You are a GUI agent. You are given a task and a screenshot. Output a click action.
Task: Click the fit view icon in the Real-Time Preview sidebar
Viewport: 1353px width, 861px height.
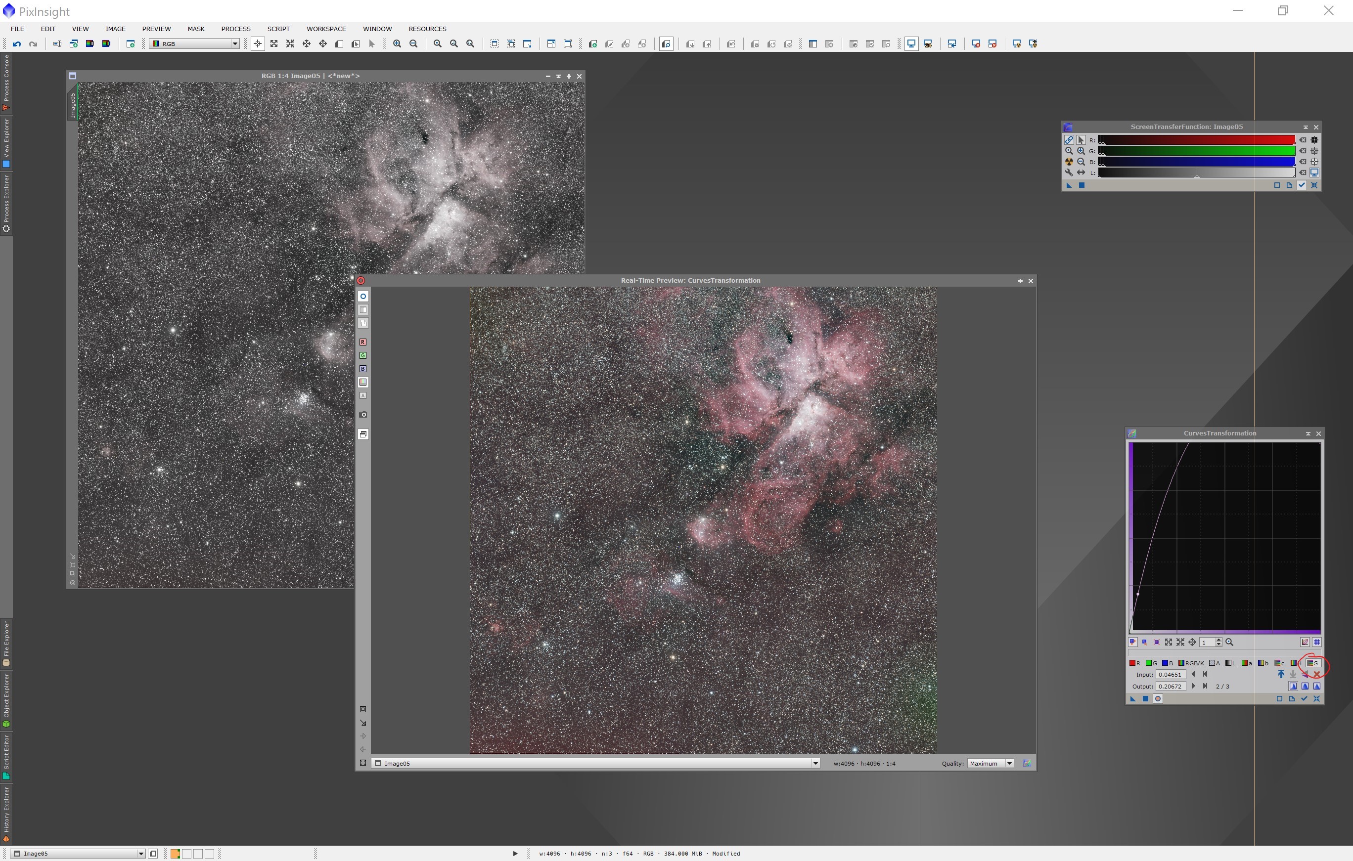pyautogui.click(x=363, y=763)
